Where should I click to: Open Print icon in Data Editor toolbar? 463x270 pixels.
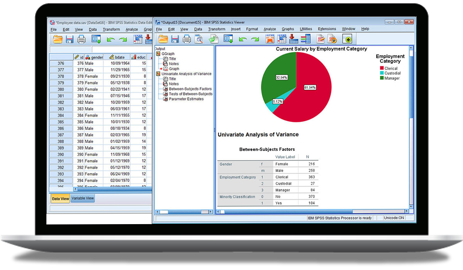pyautogui.click(x=81, y=39)
